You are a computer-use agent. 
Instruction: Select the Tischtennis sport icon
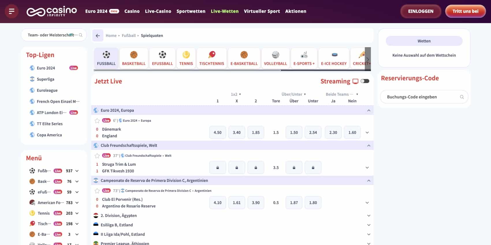click(212, 59)
